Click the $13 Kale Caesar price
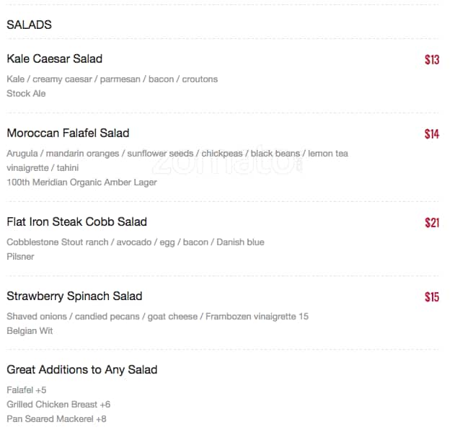Image resolution: width=455 pixels, height=435 pixels. pyautogui.click(x=431, y=60)
